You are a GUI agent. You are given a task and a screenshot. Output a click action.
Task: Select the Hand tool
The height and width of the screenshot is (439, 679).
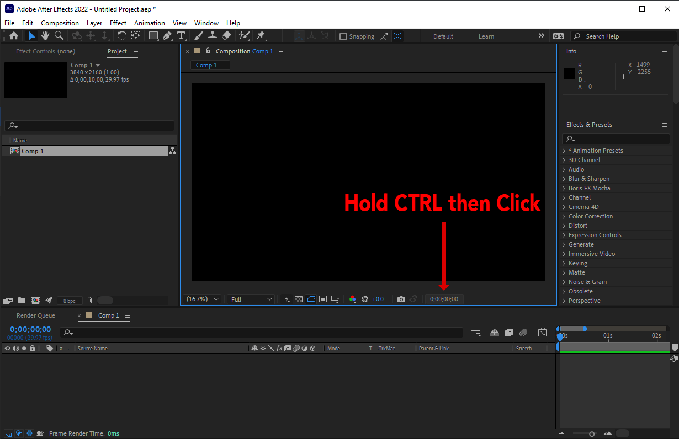(x=45, y=35)
